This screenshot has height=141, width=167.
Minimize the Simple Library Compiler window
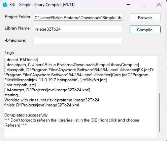point(128,5)
